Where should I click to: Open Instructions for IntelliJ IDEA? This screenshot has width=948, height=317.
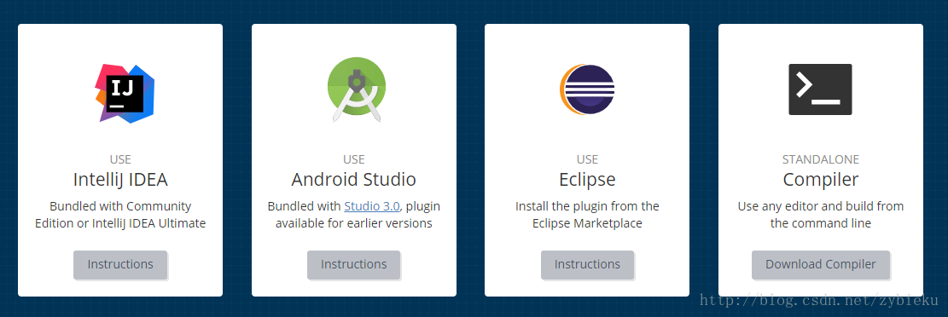point(120,264)
